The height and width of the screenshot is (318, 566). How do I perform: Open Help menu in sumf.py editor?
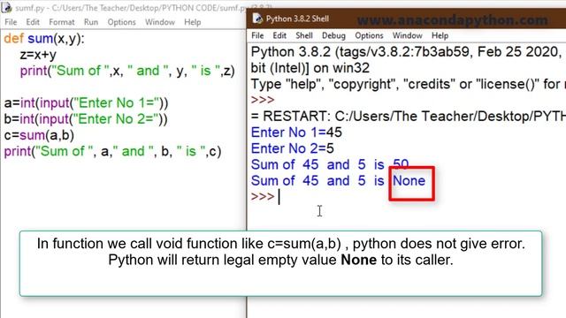[193, 22]
